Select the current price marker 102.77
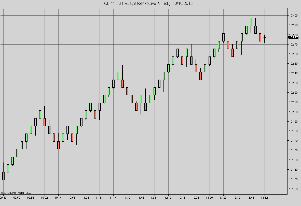The width and height of the screenshot is (301, 206). tap(293, 37)
